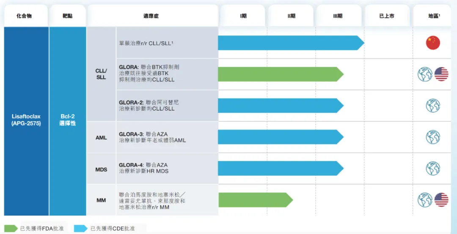
Task: Click the globe icon in the MM row
Action: pos(425,200)
